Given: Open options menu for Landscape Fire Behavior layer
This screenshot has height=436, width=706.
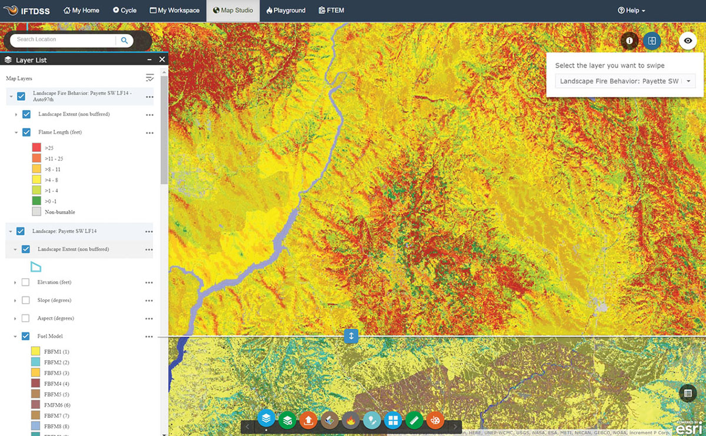Looking at the screenshot, I should (149, 97).
